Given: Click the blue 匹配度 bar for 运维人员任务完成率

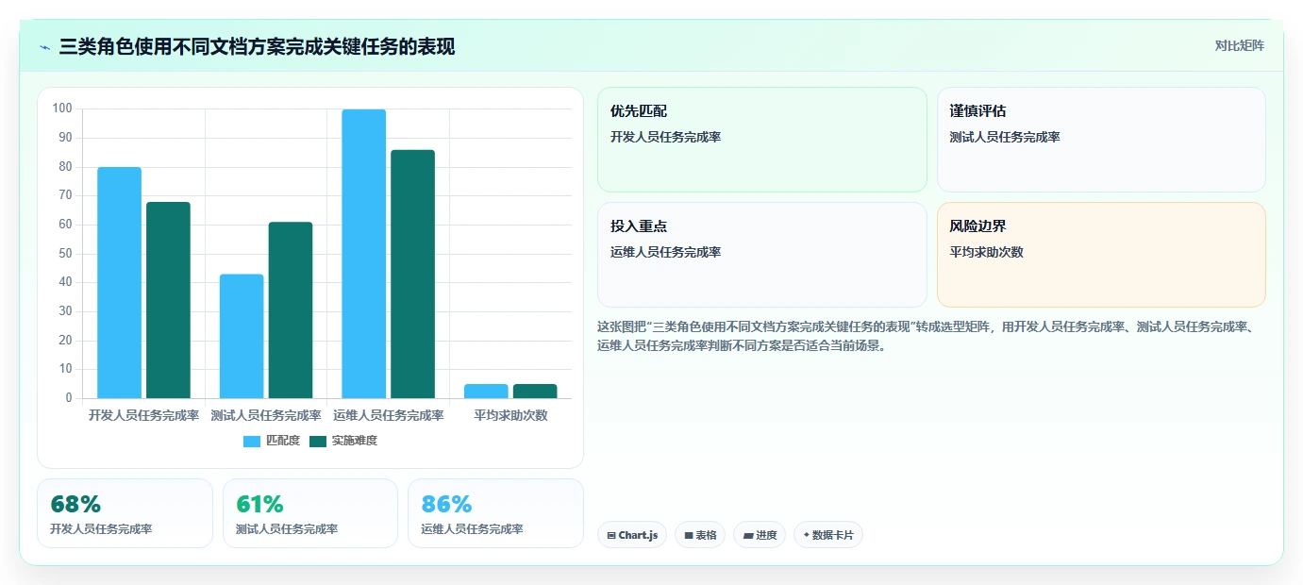Looking at the screenshot, I should tap(364, 254).
